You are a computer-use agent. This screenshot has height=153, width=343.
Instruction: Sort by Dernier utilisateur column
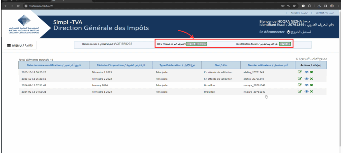point(268,65)
